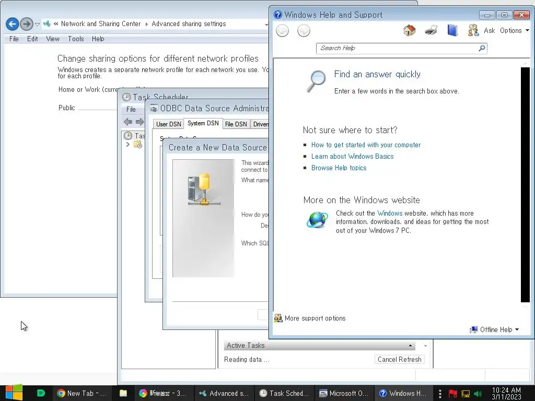
Task: Click Ask text in Help toolbar
Action: point(489,30)
